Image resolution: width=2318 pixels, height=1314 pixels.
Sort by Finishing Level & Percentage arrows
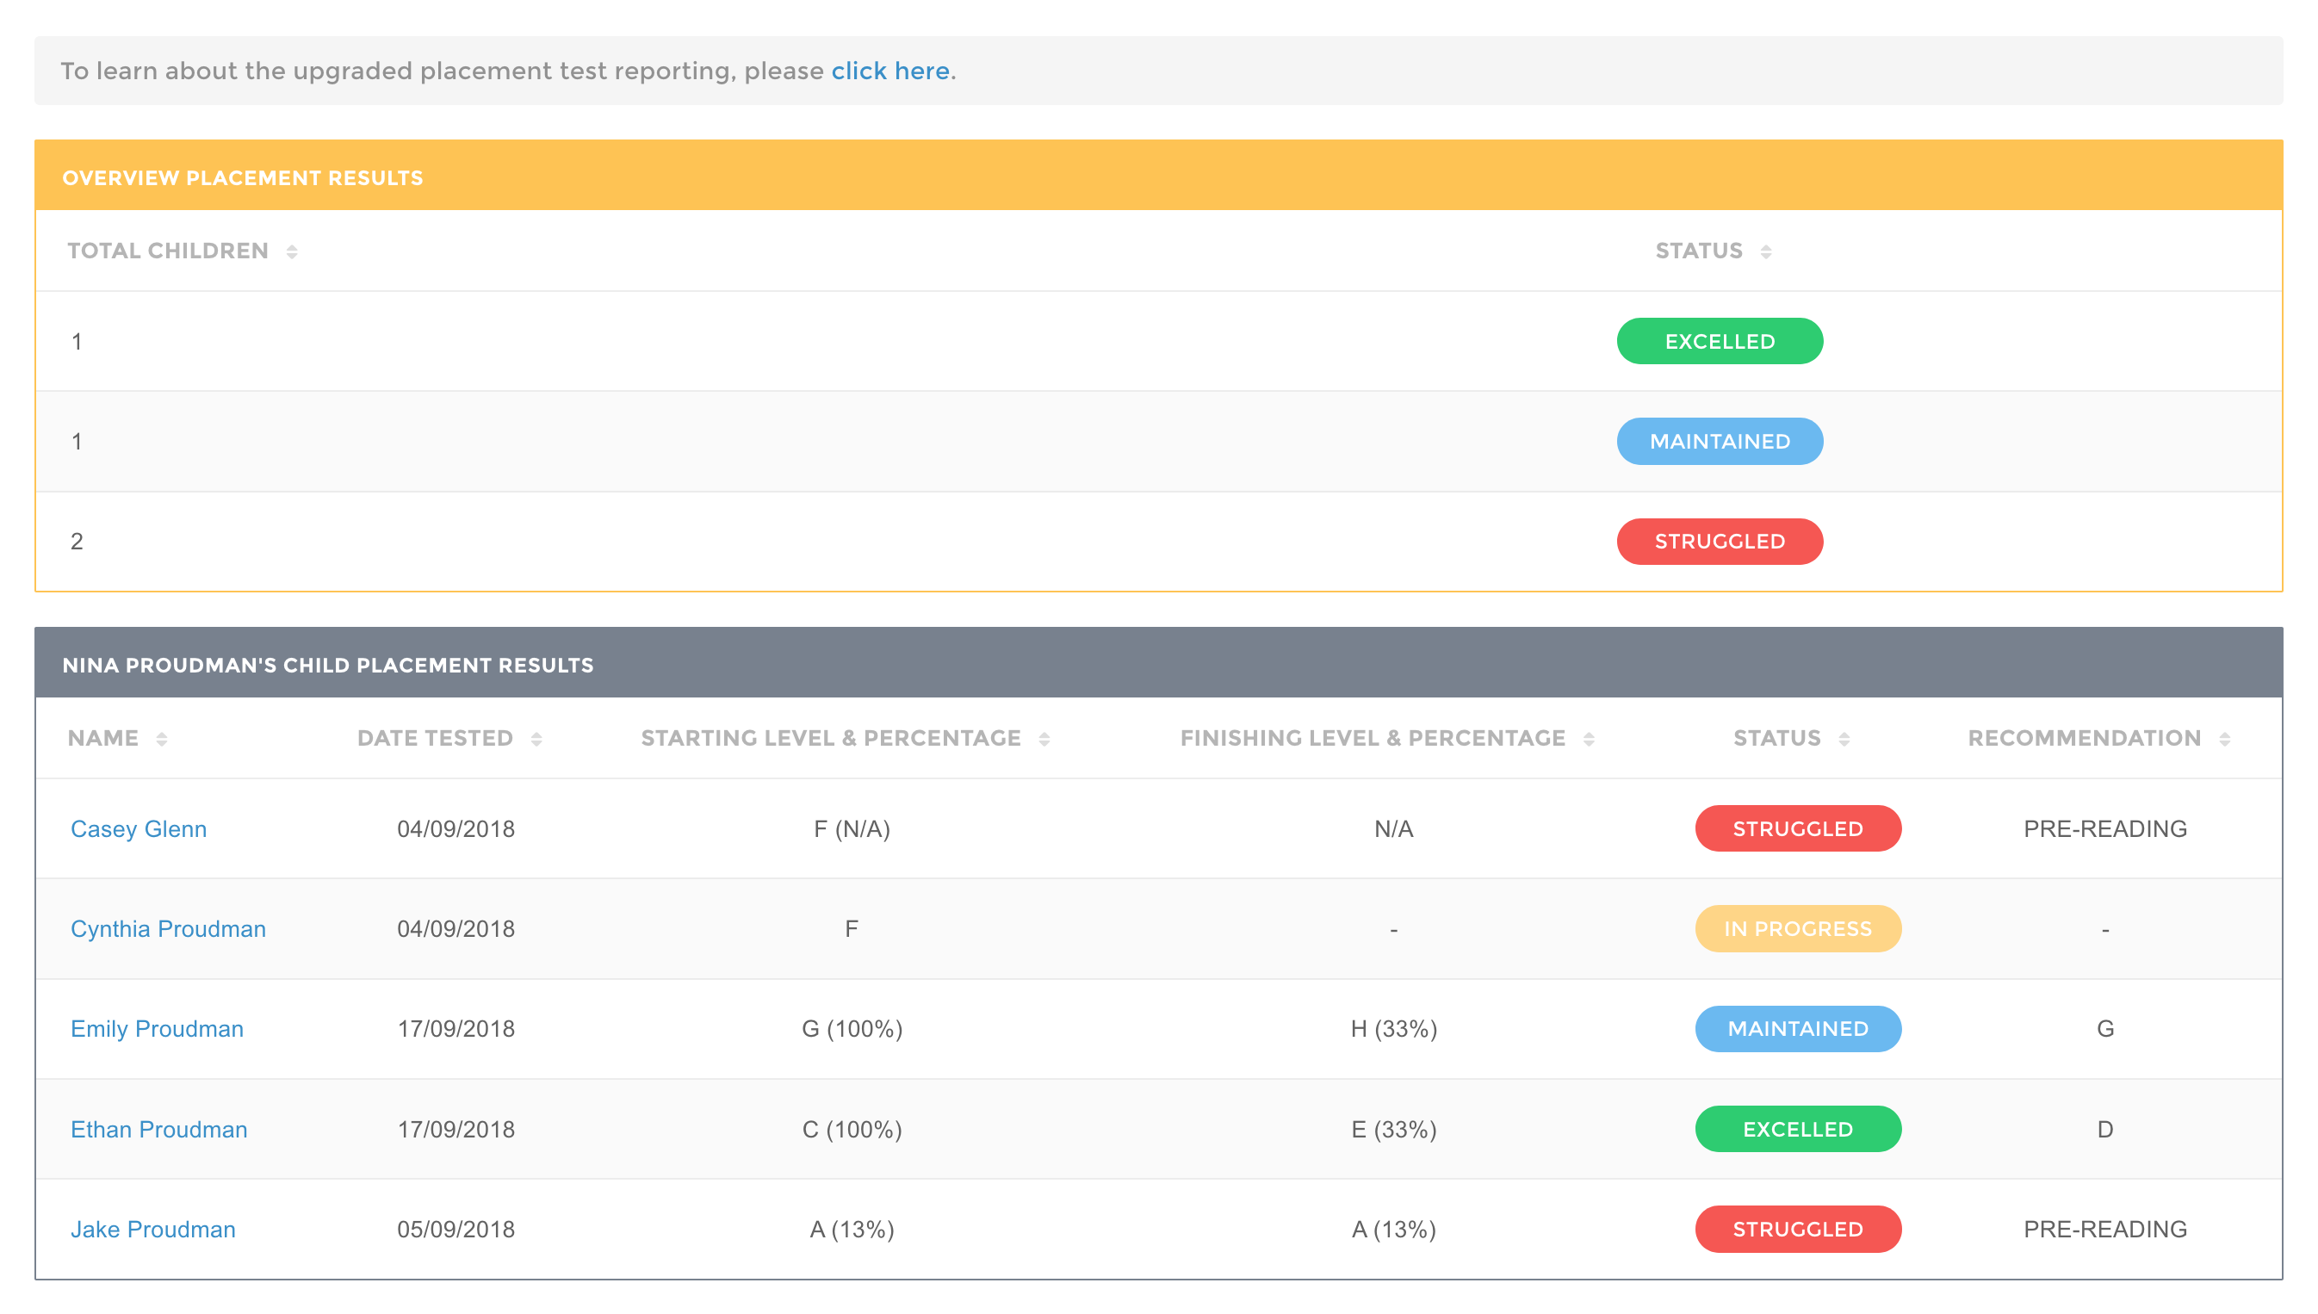[1588, 739]
